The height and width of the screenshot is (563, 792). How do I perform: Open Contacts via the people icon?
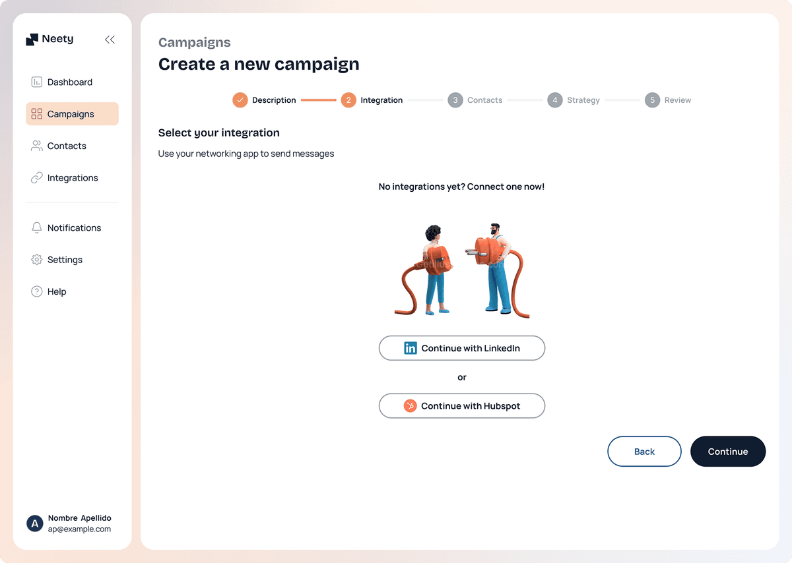(37, 146)
